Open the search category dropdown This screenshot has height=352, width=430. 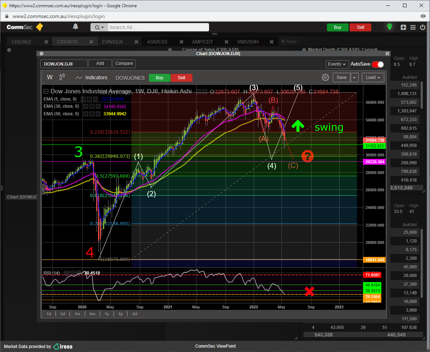pyautogui.click(x=99, y=27)
